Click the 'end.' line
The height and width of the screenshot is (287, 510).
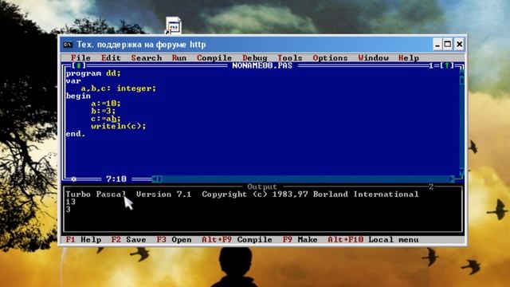click(76, 134)
